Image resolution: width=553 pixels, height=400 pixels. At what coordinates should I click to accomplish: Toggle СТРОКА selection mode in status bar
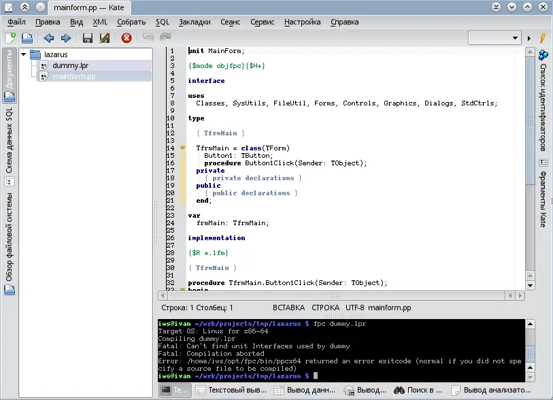(x=325, y=307)
